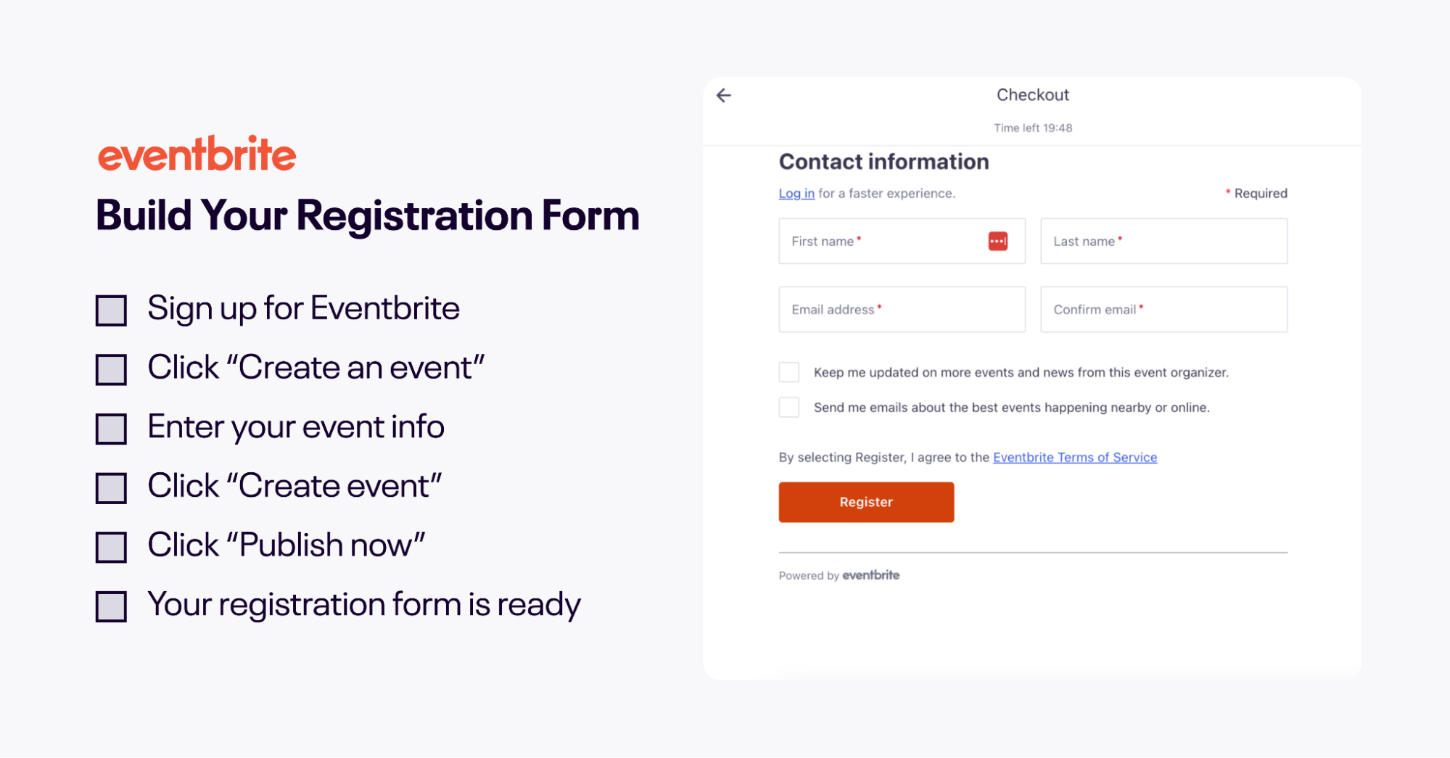This screenshot has height=758, width=1450.
Task: Click the red password manager icon
Action: pos(997,242)
